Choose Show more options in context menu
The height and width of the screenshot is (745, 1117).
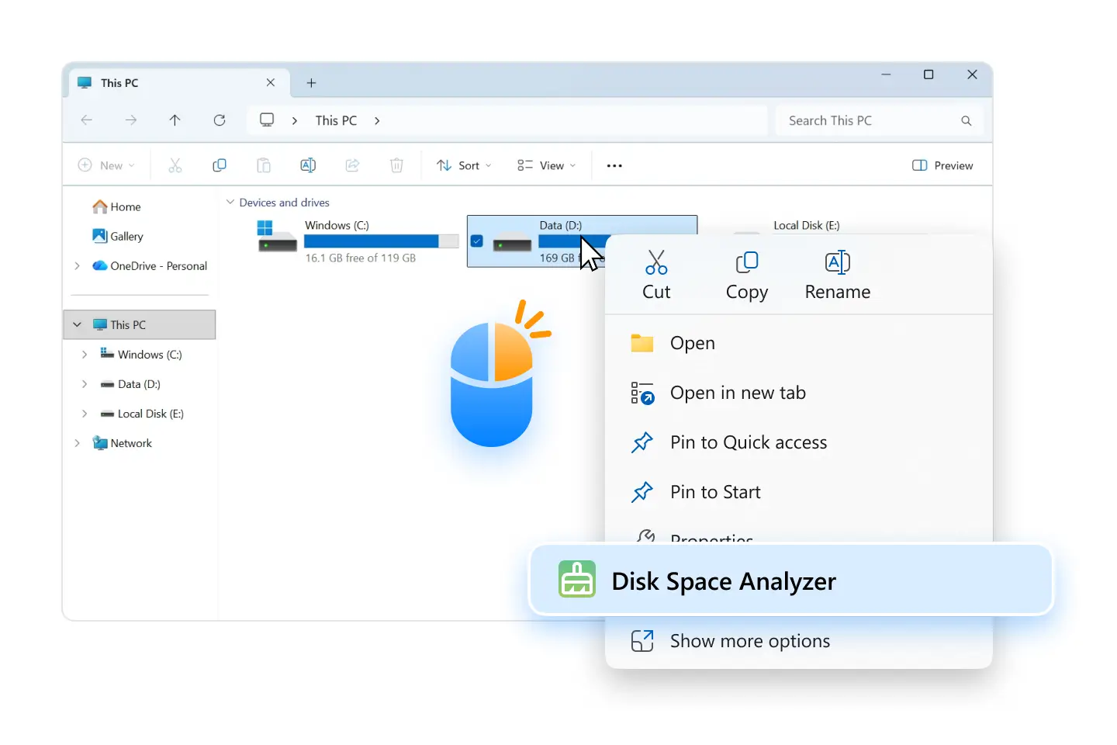tap(749, 641)
